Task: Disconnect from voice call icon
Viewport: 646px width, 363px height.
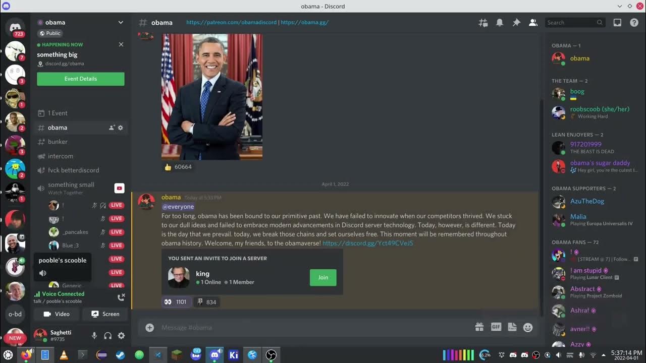Action: [x=121, y=297]
